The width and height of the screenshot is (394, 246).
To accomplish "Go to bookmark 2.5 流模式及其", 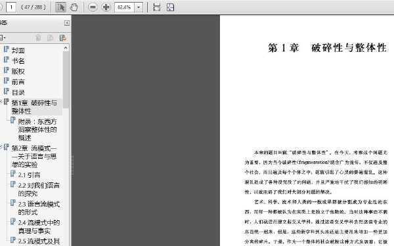I will pyautogui.click(x=39, y=241).
